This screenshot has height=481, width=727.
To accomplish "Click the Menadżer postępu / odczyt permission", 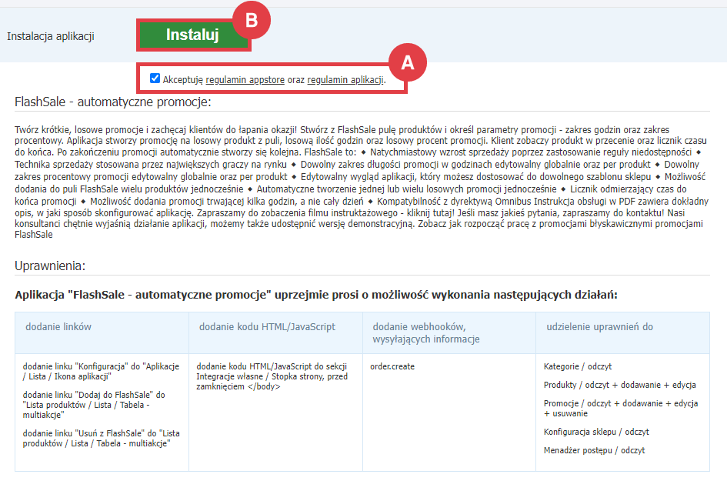I will [594, 450].
